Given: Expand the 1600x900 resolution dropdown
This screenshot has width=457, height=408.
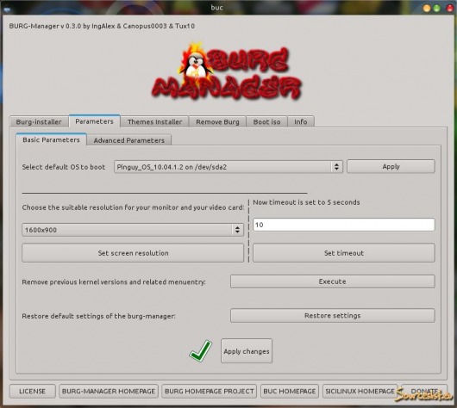Looking at the screenshot, I should point(133,230).
